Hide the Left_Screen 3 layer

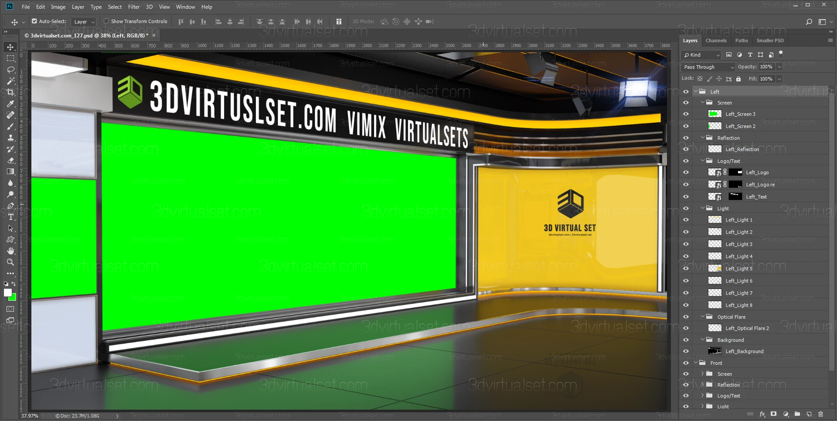coord(686,114)
